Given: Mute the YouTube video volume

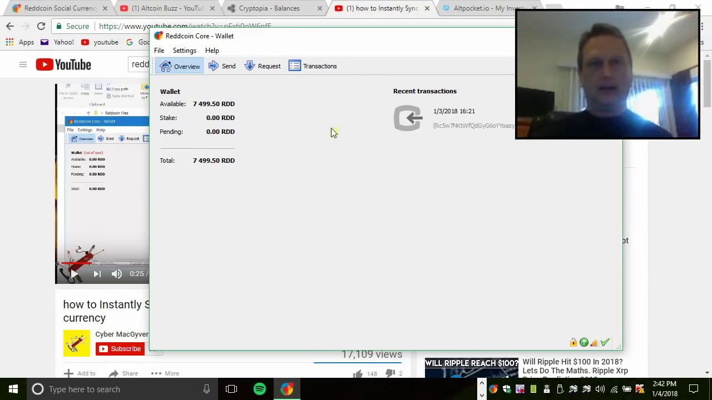Looking at the screenshot, I should (x=116, y=274).
